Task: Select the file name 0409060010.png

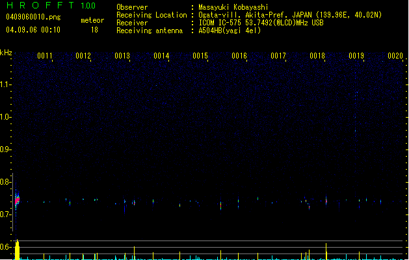Action: 33,17
